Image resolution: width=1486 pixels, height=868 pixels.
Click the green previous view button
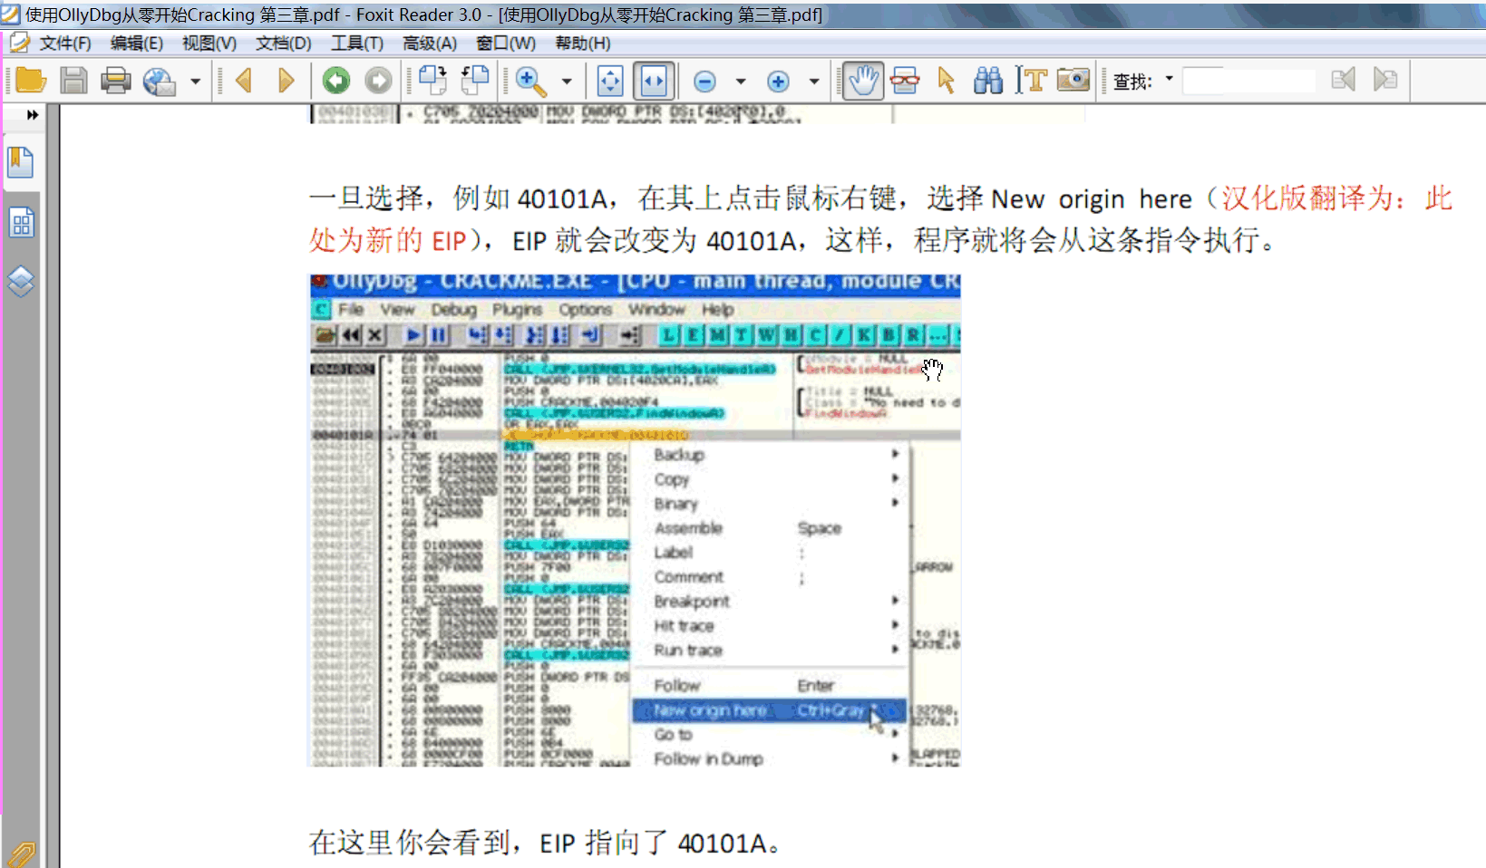pos(336,81)
